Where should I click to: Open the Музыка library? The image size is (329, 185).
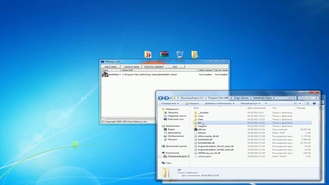click(x=172, y=139)
